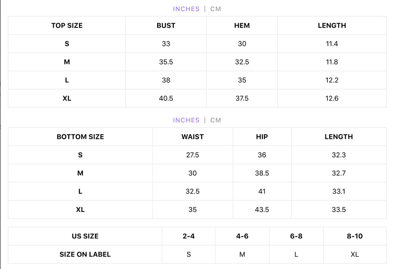Click the BUST column header

coord(166,26)
